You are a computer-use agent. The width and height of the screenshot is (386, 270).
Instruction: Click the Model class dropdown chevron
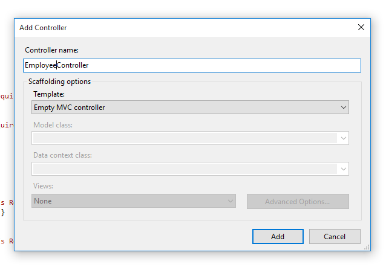point(344,138)
